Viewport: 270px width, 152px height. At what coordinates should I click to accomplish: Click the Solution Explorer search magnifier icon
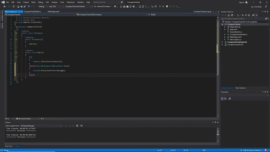click(266, 19)
